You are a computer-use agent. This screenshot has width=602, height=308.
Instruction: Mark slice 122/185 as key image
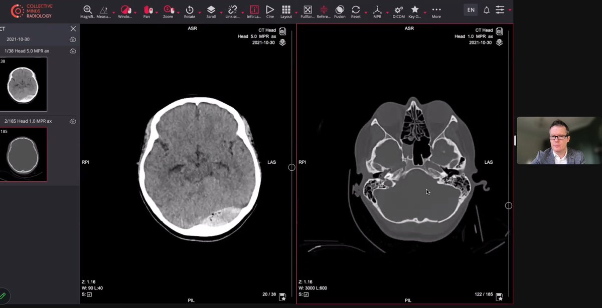tap(500, 297)
